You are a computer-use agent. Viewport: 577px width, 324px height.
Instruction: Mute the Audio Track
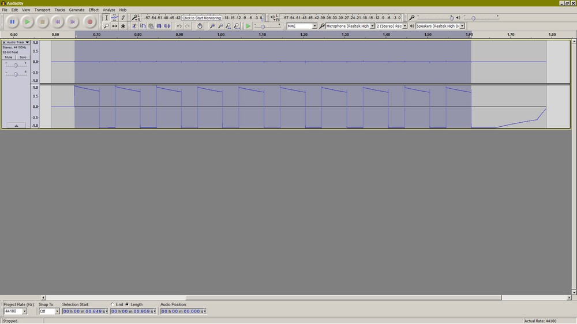coord(9,57)
